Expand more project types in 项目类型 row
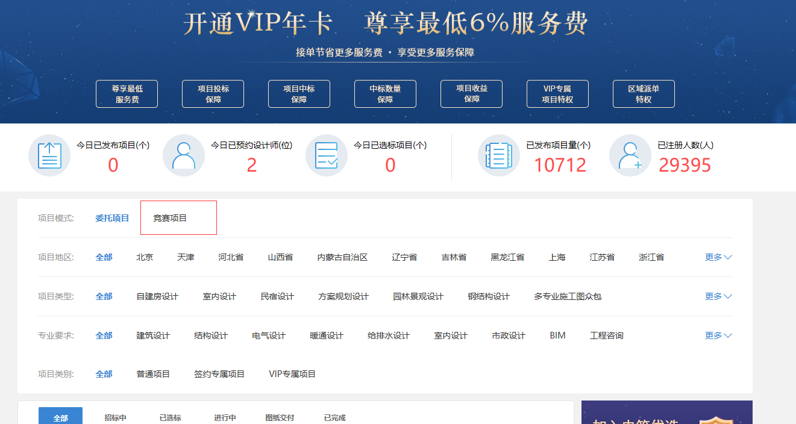 (x=718, y=296)
